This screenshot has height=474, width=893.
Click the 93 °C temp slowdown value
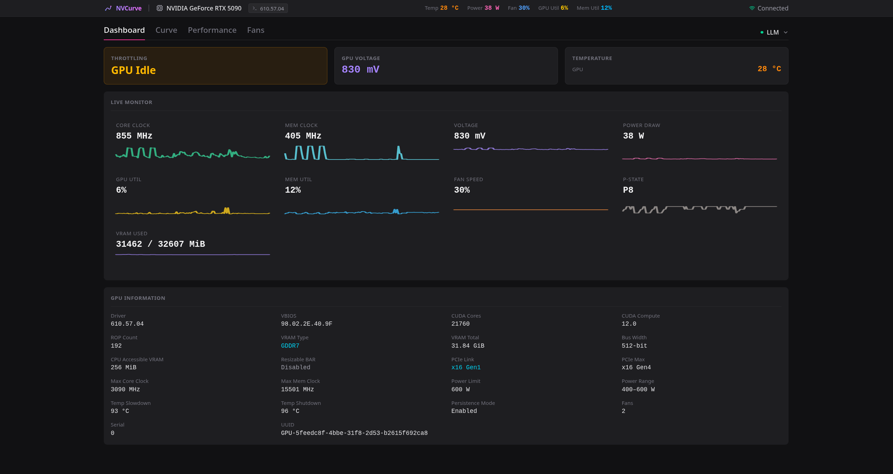pyautogui.click(x=120, y=411)
